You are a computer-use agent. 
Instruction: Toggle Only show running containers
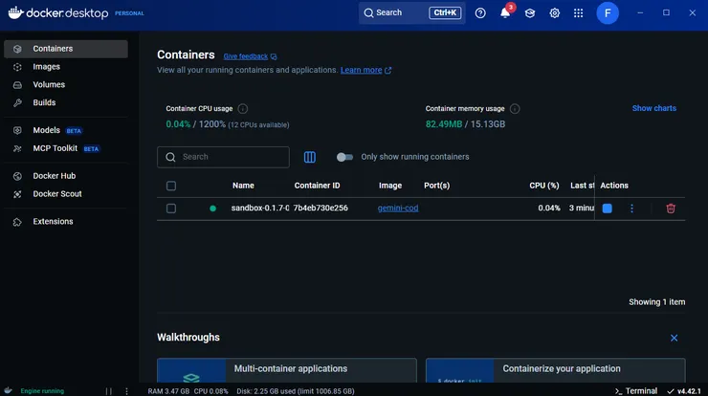(344, 157)
